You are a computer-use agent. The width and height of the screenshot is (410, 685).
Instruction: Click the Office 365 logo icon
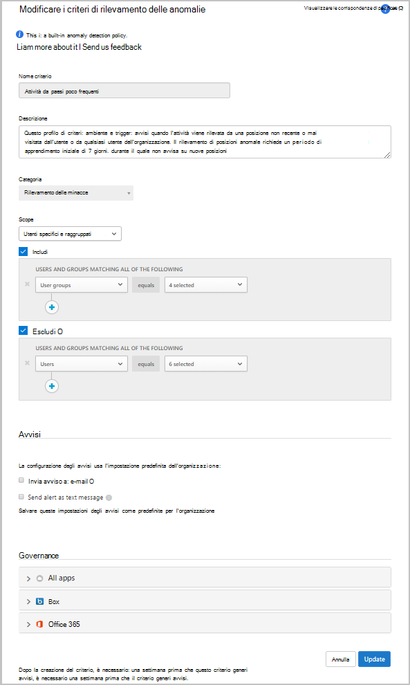pos(39,624)
